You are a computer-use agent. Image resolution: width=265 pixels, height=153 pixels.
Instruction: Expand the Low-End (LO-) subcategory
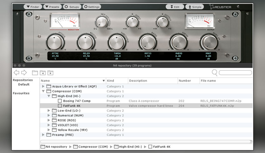[49, 111]
